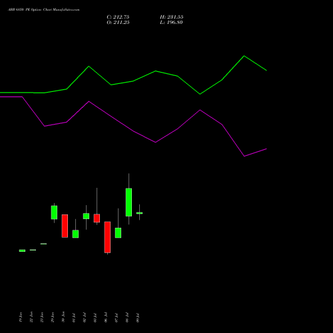Screen dimensions: 333x333
Task: Select the 23 Jun date label
Action: (x=42, y=317)
